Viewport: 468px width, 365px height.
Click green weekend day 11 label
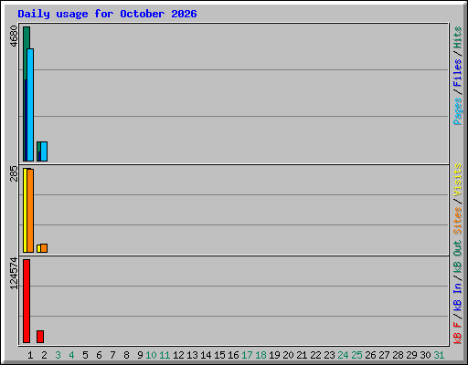point(165,355)
